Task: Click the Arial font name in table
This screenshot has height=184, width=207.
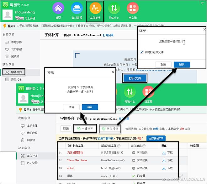Action: [71, 168]
